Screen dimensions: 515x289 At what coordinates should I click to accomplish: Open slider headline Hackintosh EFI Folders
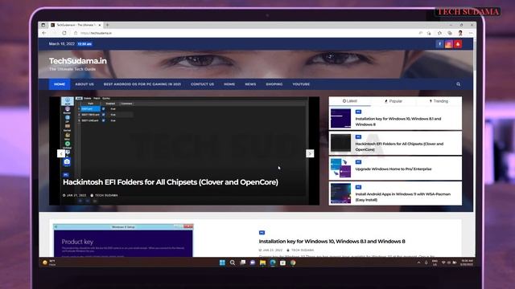click(171, 182)
